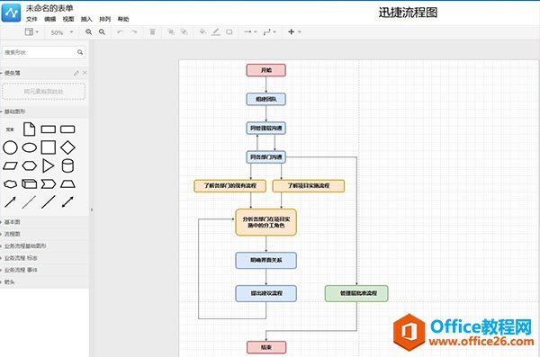Click the undo arrow icon
This screenshot has height=357, width=540.
point(120,32)
